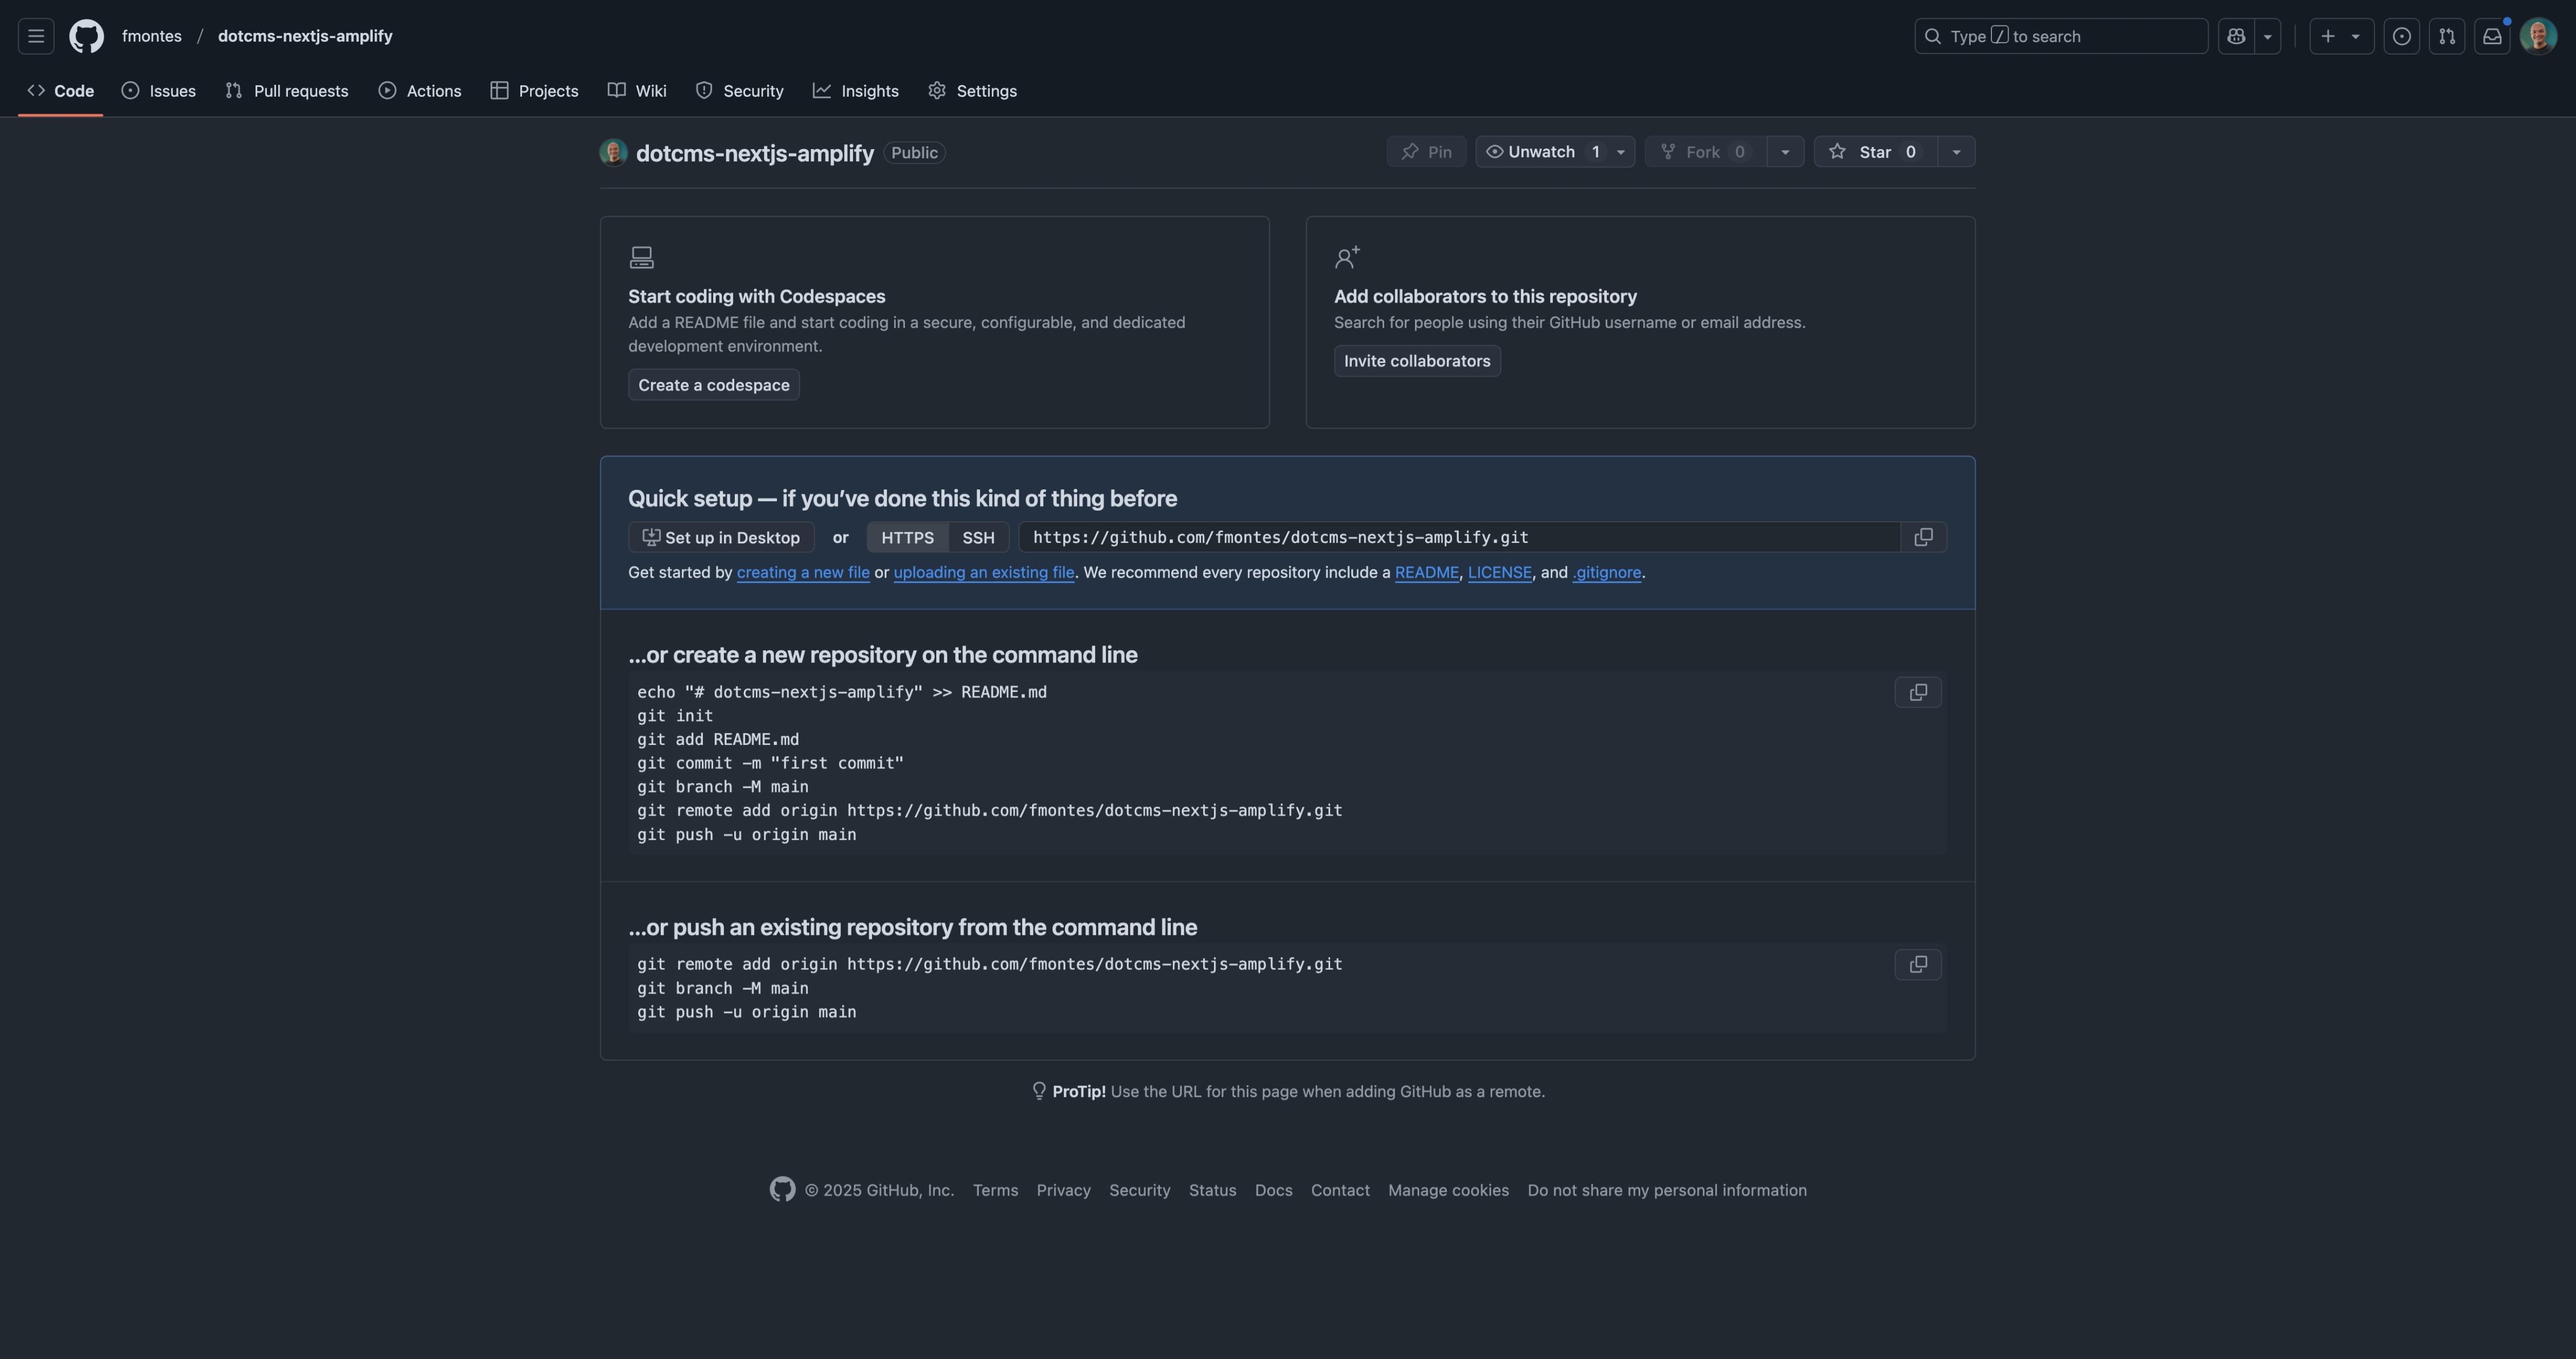Click the Copilot icon in the header
The height and width of the screenshot is (1359, 2576).
2236,35
